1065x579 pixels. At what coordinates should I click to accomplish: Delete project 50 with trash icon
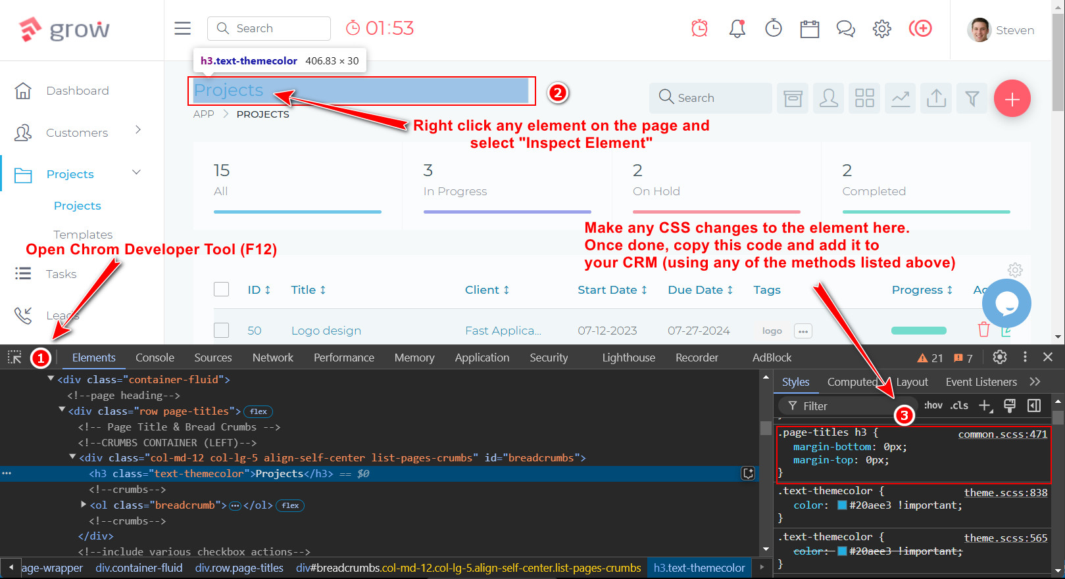[983, 330]
